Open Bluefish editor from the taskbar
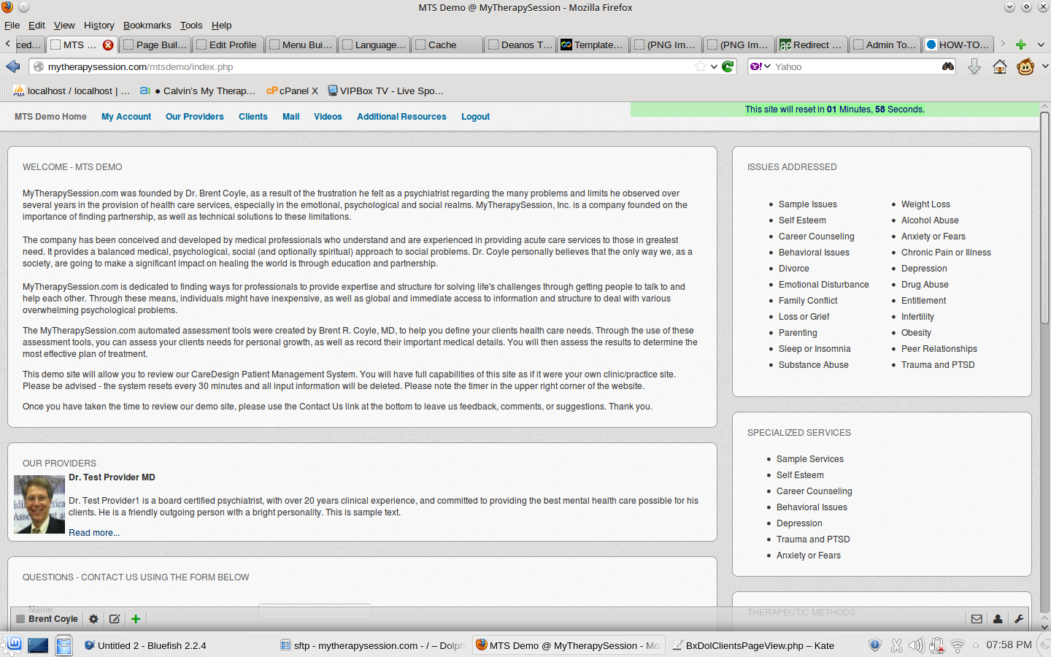This screenshot has width=1051, height=657. tap(146, 645)
